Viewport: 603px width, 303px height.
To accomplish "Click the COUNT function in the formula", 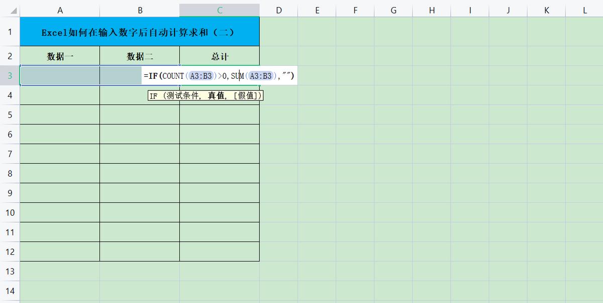I will [174, 75].
